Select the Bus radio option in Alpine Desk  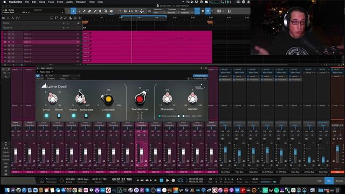[x=183, y=116]
